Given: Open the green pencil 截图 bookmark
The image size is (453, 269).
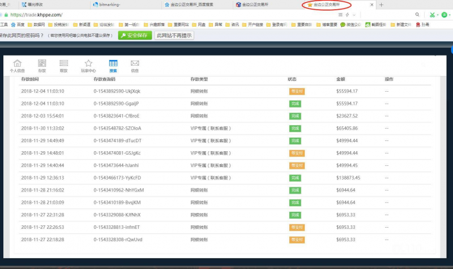Looking at the screenshot, I should click(x=375, y=25).
